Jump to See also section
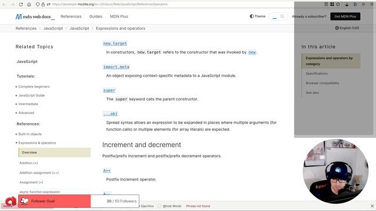 tap(312, 93)
